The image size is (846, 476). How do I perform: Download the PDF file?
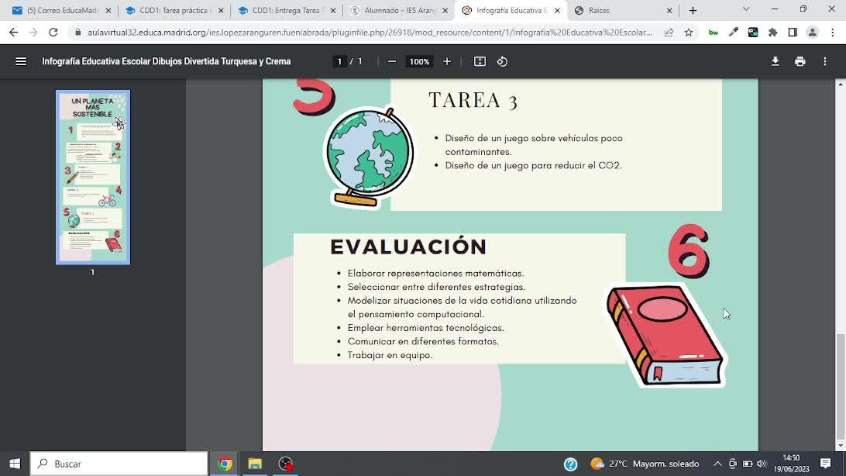[x=775, y=61]
